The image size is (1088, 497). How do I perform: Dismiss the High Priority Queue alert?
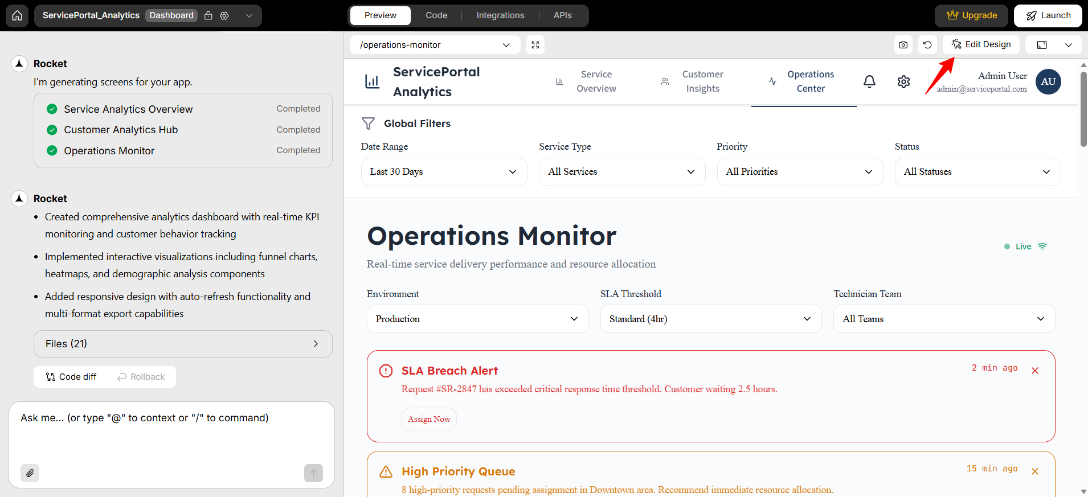click(x=1035, y=471)
